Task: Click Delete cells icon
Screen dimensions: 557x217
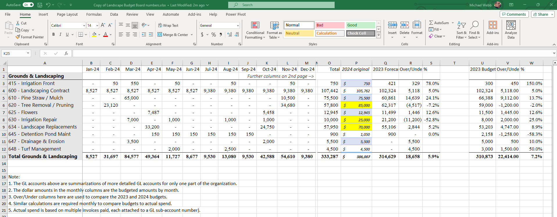Action: pyautogui.click(x=404, y=25)
